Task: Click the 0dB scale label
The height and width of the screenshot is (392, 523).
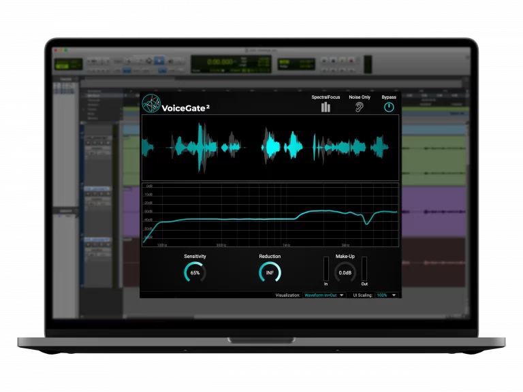Action: point(149,186)
